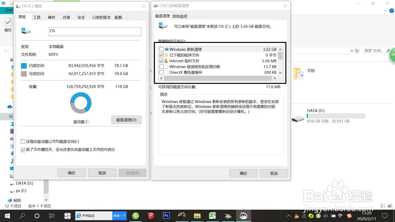Click 取消 in the Disk Cleanup dialog
Image resolution: width=395 pixels, height=222 pixels.
[274, 173]
